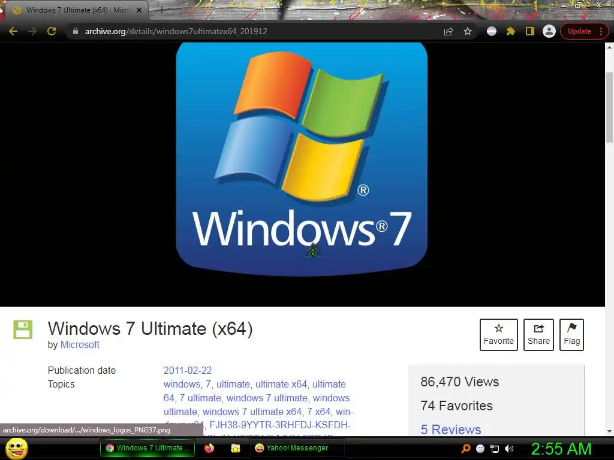
Task: Click the Windows 7 logo image
Action: tap(302, 159)
